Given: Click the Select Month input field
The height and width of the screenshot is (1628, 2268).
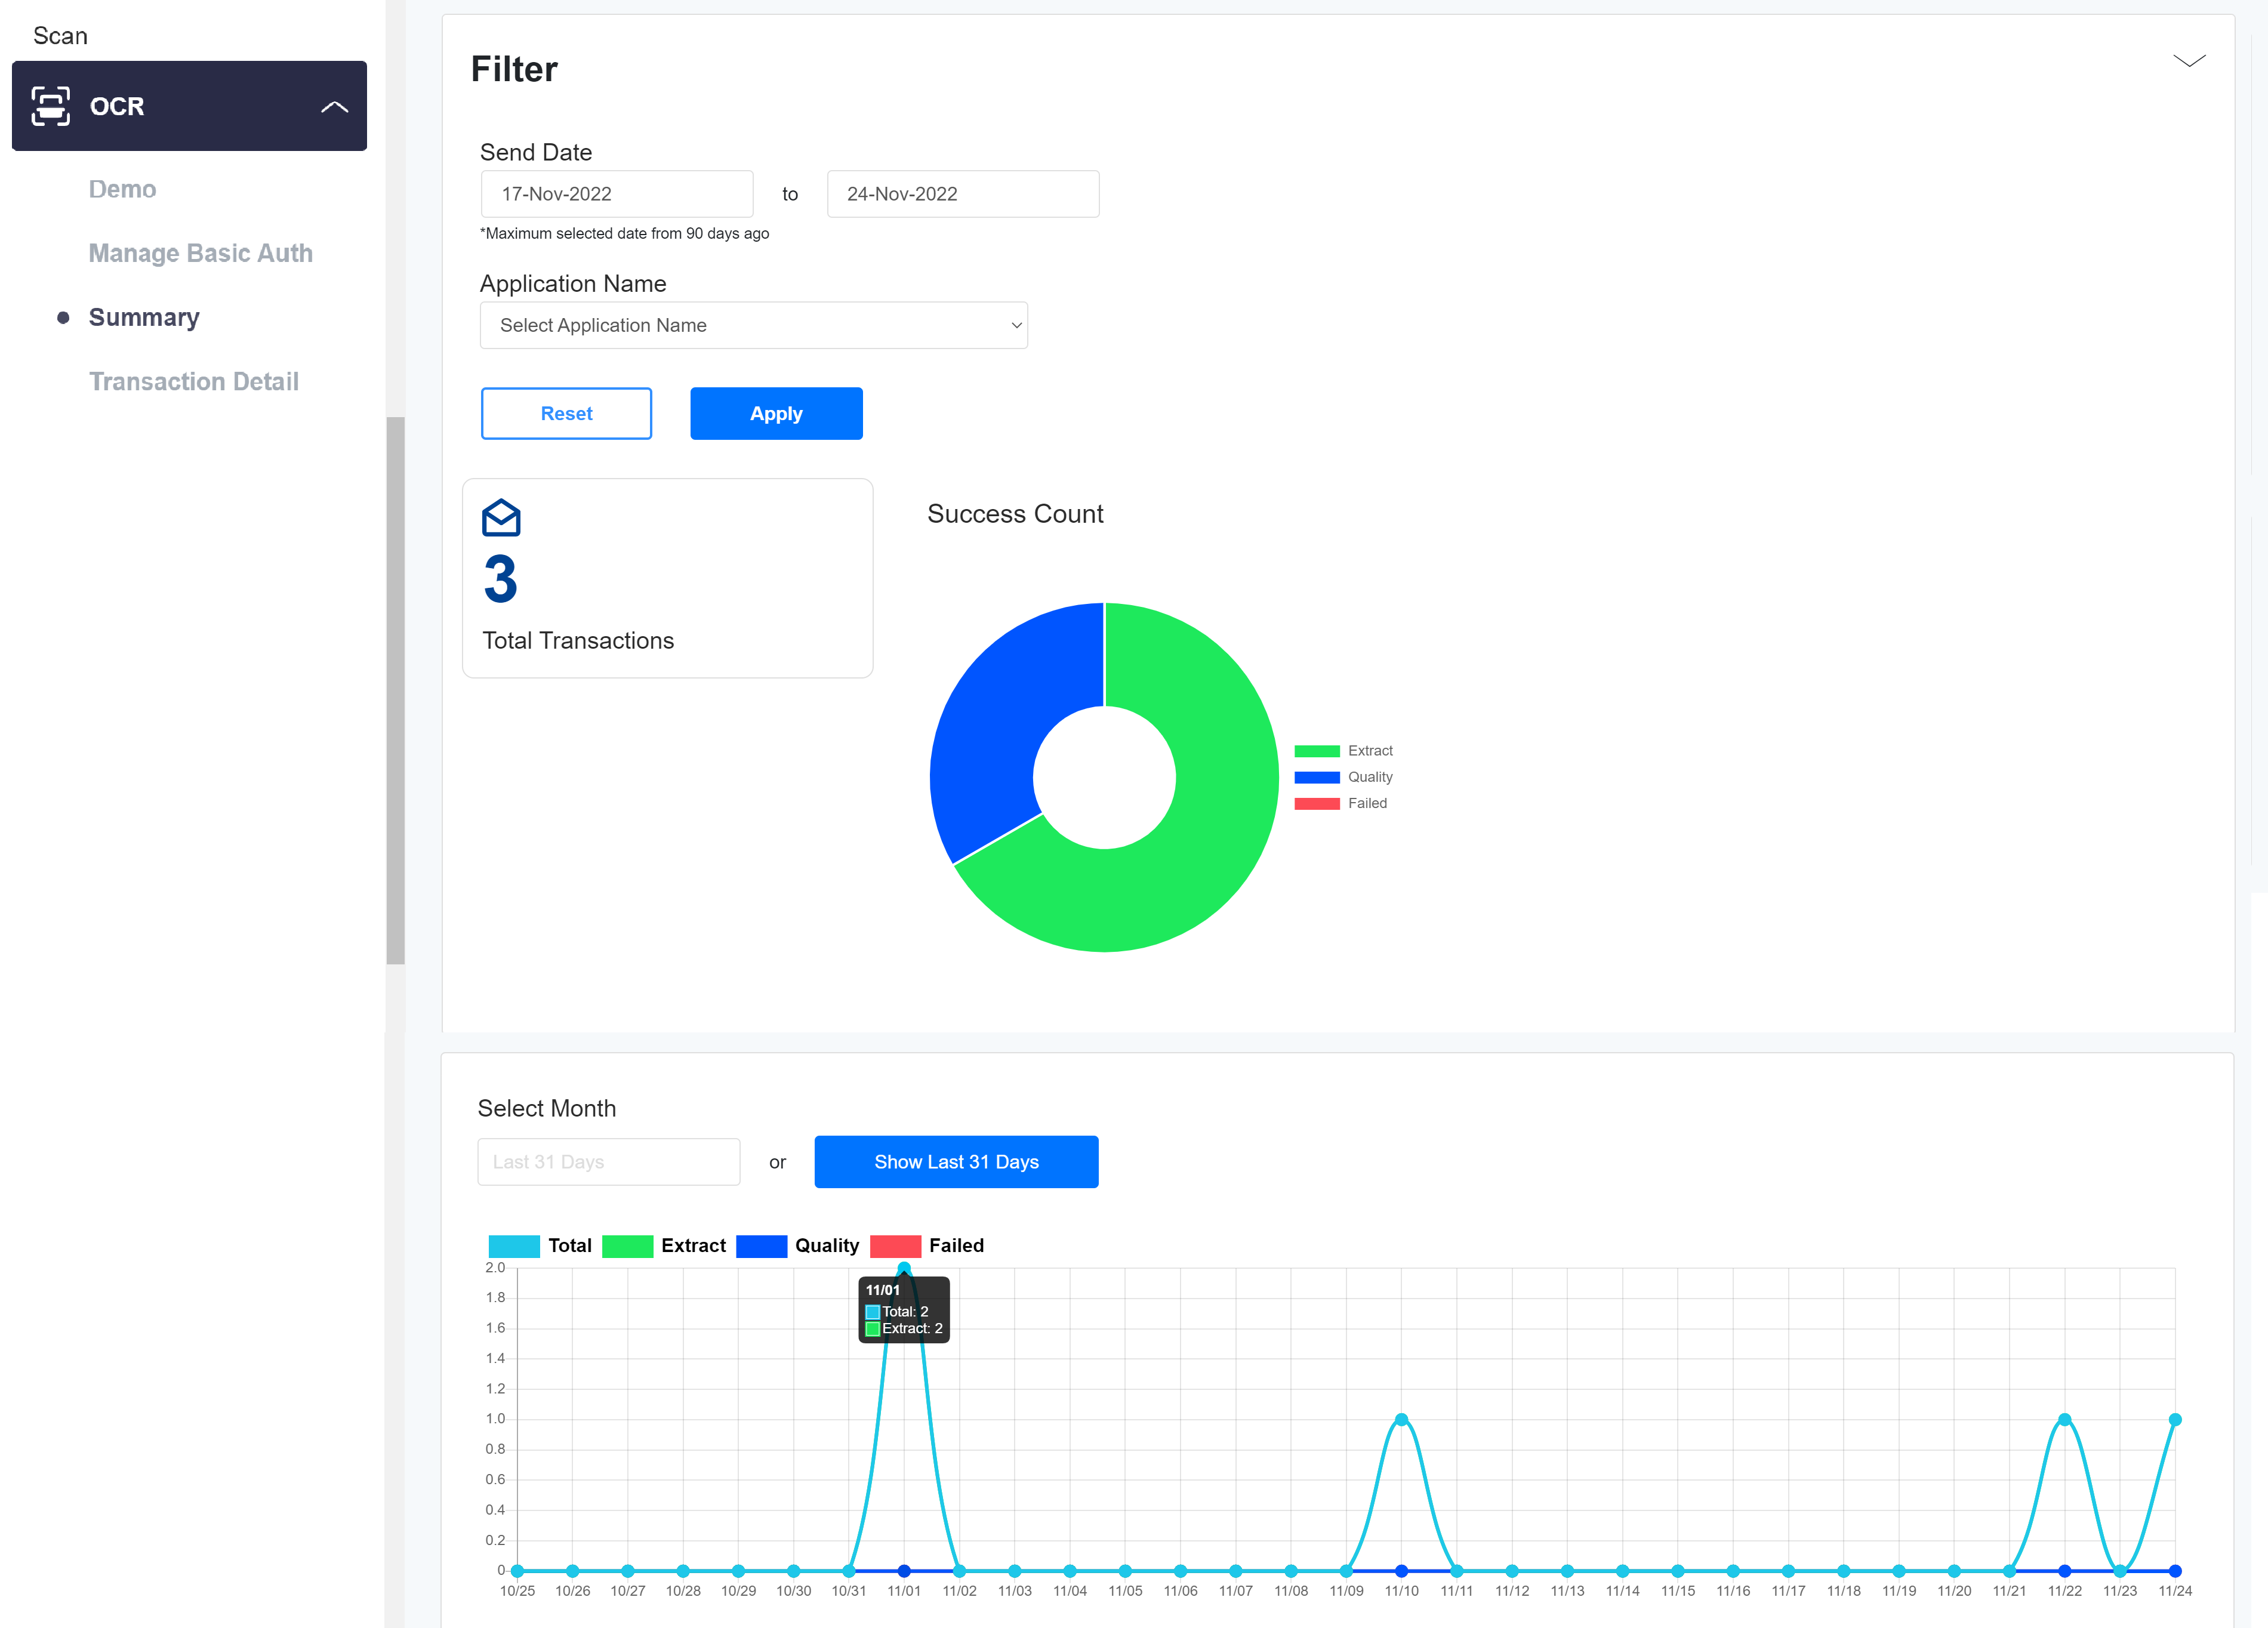Looking at the screenshot, I should tap(608, 1161).
